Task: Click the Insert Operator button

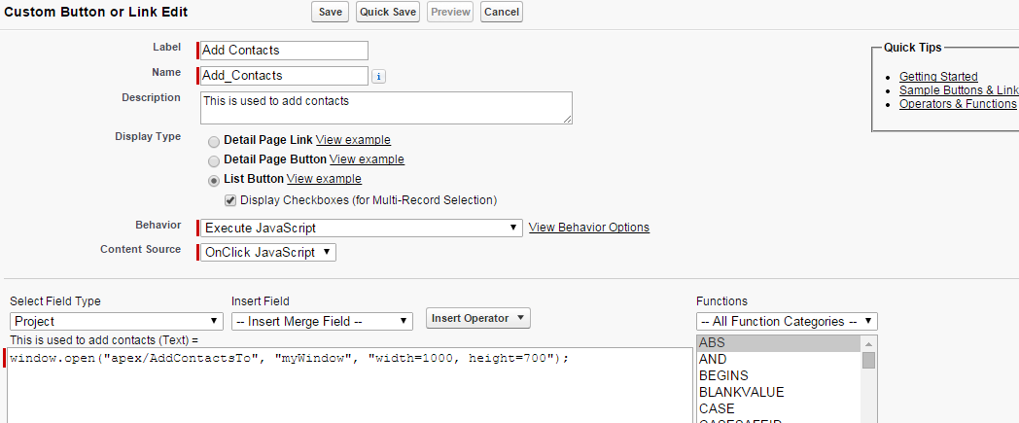Action: coord(477,319)
